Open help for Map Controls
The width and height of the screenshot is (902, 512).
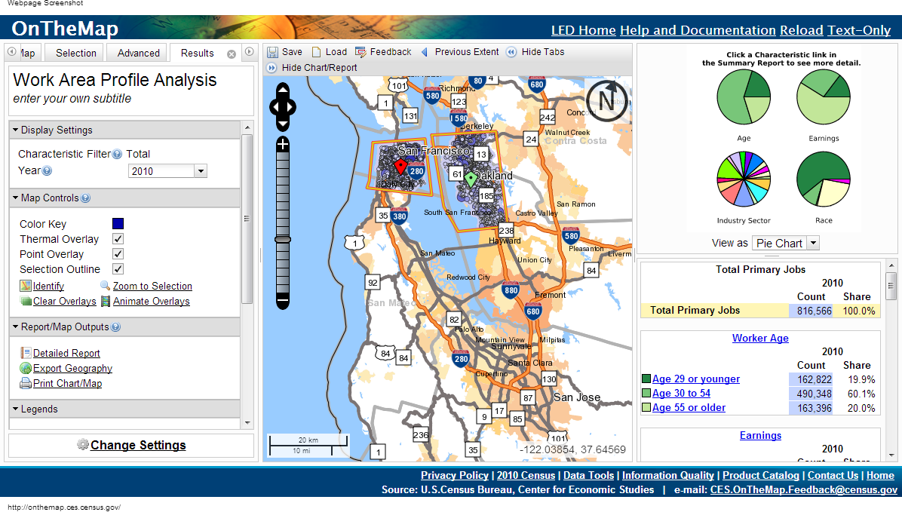pos(85,198)
